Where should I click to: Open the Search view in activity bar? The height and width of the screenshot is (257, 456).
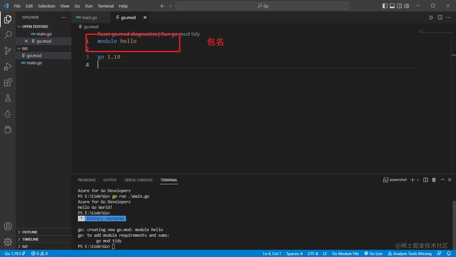pos(8,35)
